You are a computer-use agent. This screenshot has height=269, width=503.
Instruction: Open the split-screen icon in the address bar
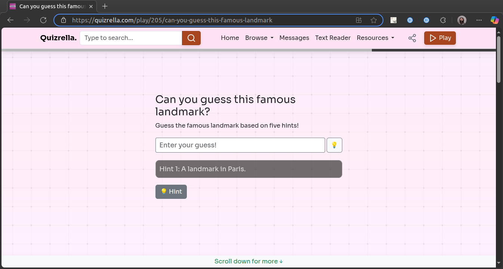pyautogui.click(x=358, y=20)
